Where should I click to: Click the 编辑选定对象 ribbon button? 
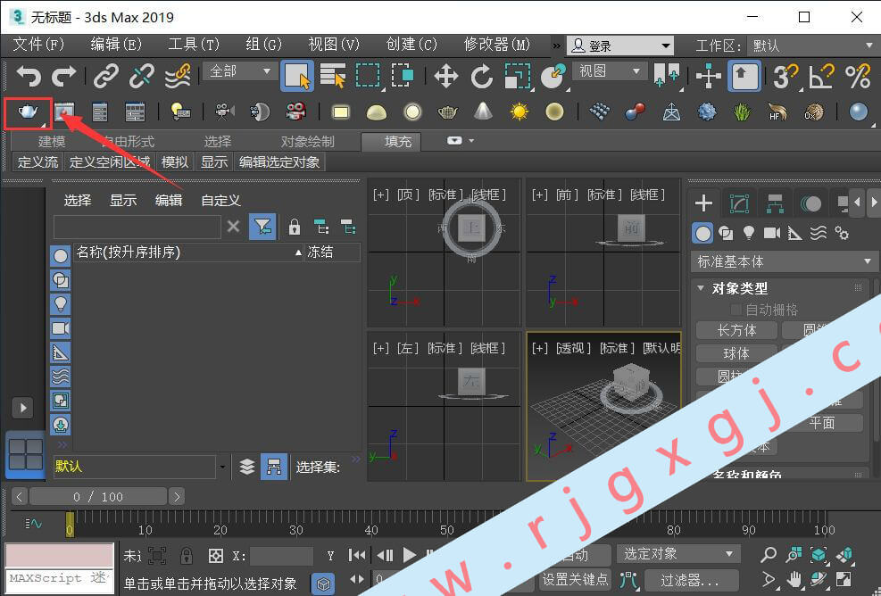pyautogui.click(x=279, y=162)
